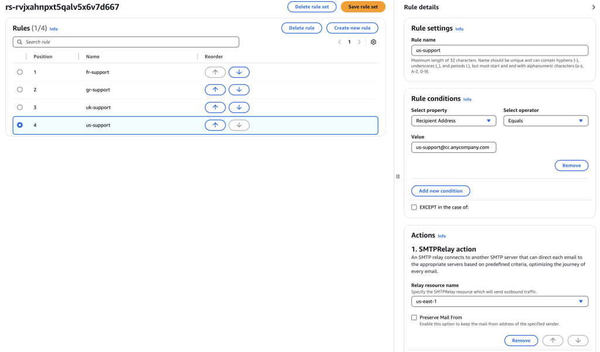Click Save rule set button
The height and width of the screenshot is (352, 600).
(363, 7)
